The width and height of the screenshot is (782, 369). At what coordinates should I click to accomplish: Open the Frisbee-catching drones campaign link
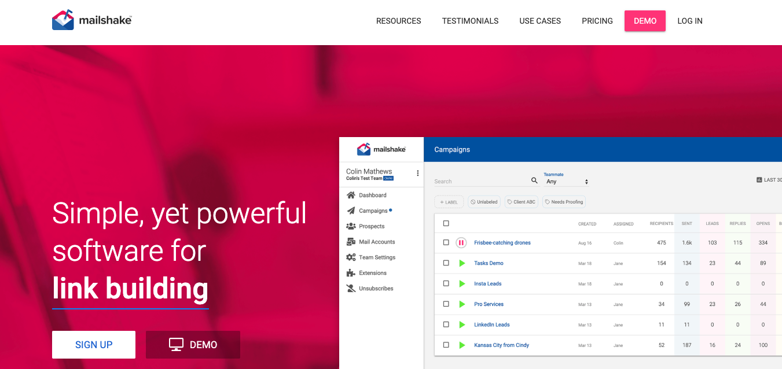(502, 243)
